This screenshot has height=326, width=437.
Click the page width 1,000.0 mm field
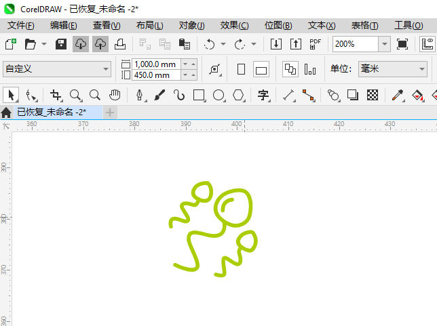click(156, 64)
